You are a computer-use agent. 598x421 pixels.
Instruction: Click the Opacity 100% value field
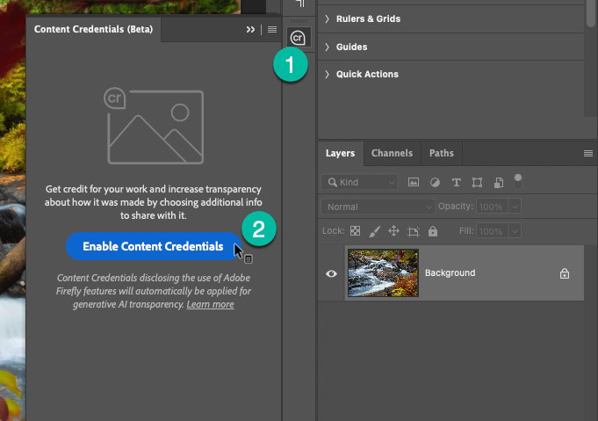(x=492, y=207)
